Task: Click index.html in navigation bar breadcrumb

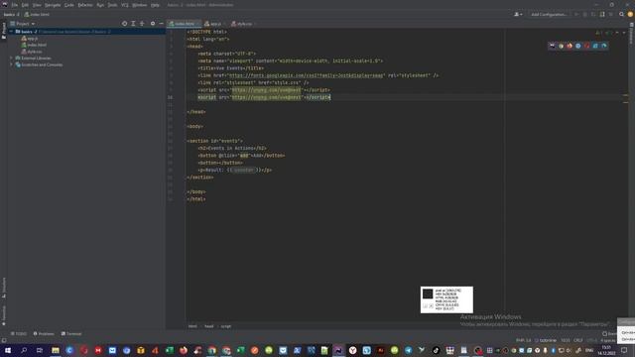Action: click(x=37, y=14)
